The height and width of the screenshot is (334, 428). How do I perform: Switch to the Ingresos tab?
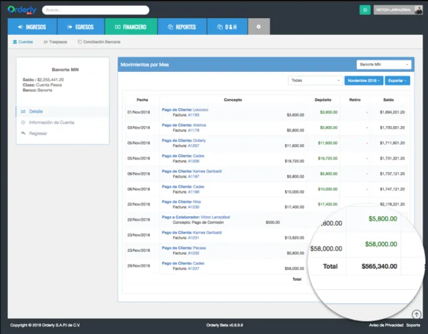tap(32, 27)
